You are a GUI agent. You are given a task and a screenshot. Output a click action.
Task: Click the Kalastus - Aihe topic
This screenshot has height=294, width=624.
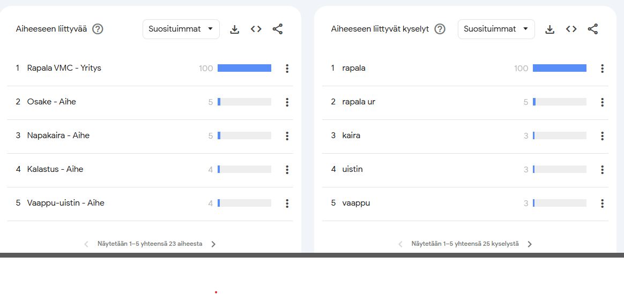tap(55, 169)
